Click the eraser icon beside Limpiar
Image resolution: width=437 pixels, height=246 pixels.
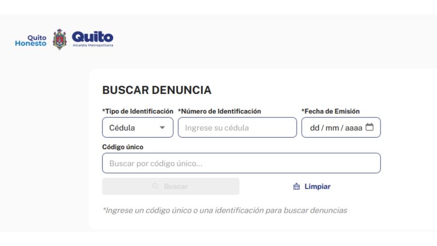tap(297, 186)
